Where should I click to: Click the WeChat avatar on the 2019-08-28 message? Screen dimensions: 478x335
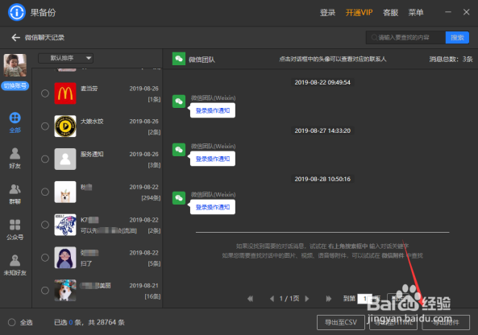point(179,198)
